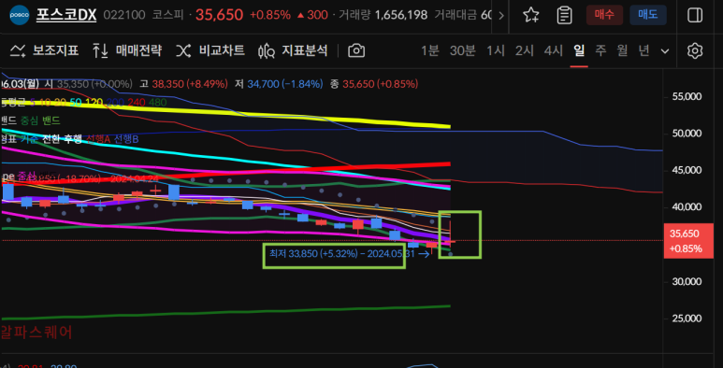Open 비교차트 comparison chart
Viewport: 723px width, 368px height.
click(210, 50)
